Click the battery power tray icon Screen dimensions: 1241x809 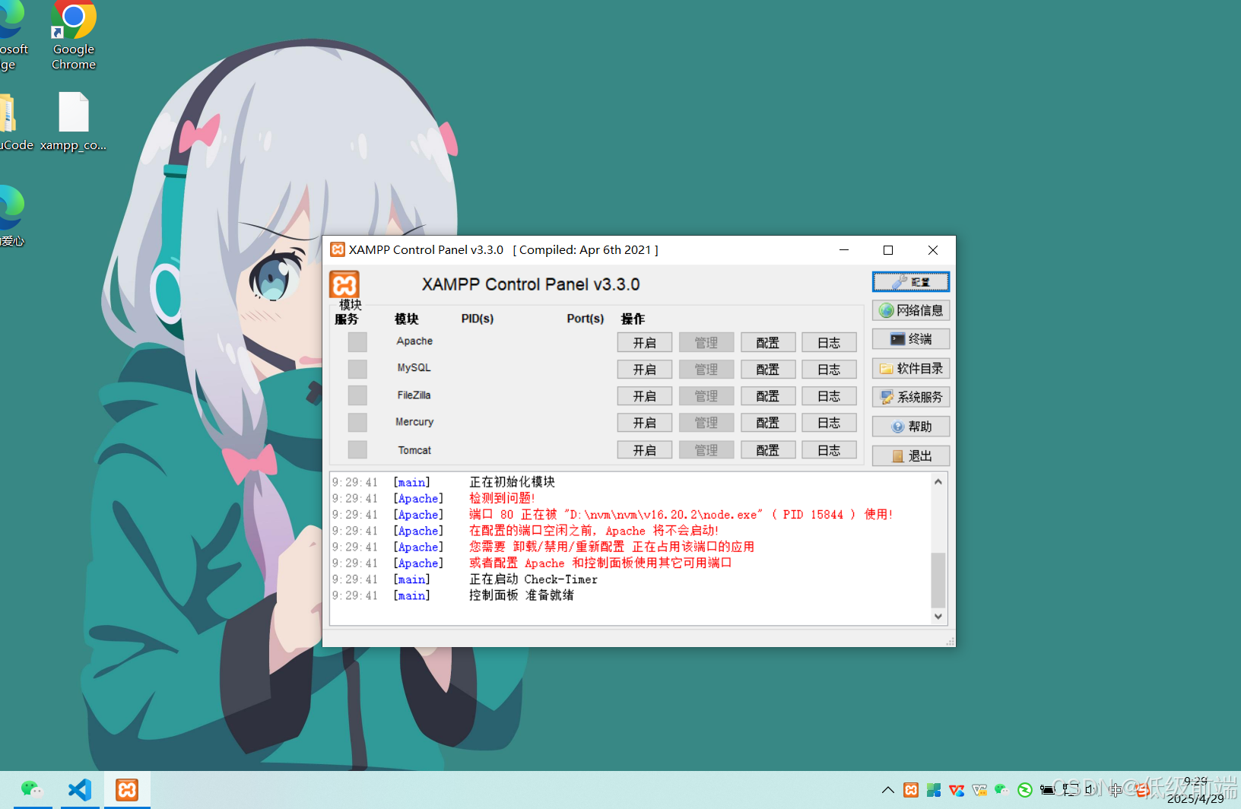click(x=1048, y=790)
